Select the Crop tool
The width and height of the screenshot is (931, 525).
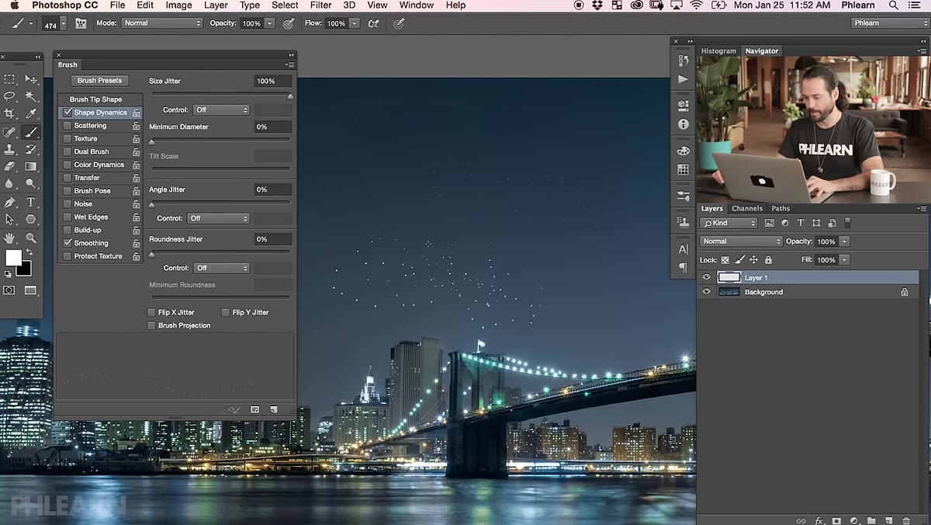tap(9, 114)
